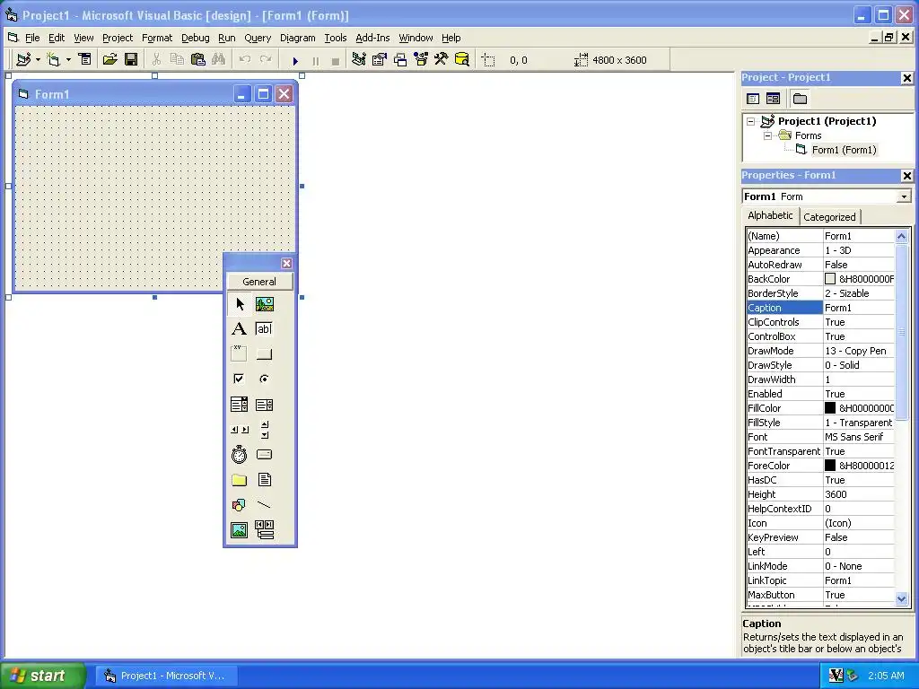The image size is (919, 689).
Task: Click the Break pause button in toolbar
Action: tap(315, 60)
